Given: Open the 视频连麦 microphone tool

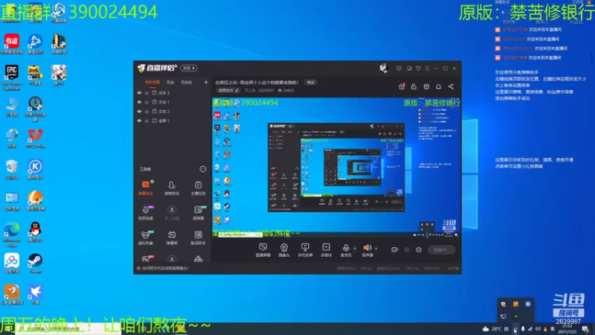Looking at the screenshot, I should [x=145, y=213].
